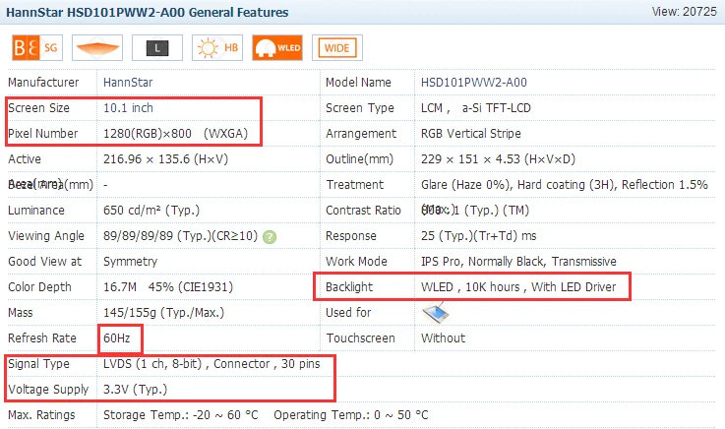Click the IPS Pro, Normally Black work mode
Image resolution: width=725 pixels, height=429 pixels.
518,262
